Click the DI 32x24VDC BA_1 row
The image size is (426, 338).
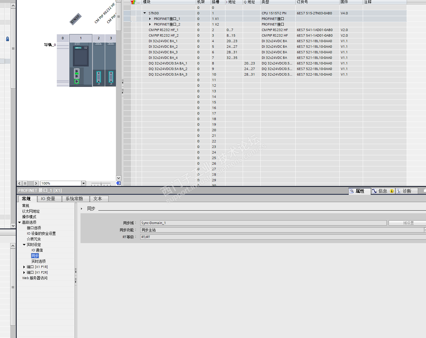265,41
